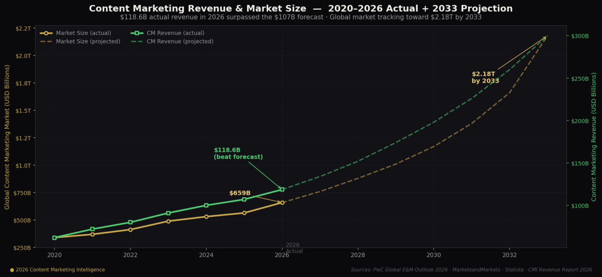Select the CM Revenue point for 2024
The height and width of the screenshot is (277, 602).
pos(206,205)
